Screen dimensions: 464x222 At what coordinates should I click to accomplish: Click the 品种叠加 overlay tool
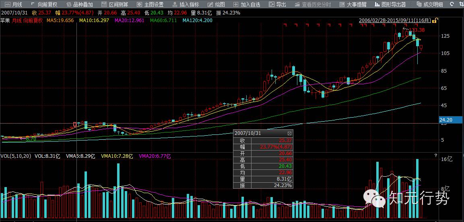pos(79,4)
